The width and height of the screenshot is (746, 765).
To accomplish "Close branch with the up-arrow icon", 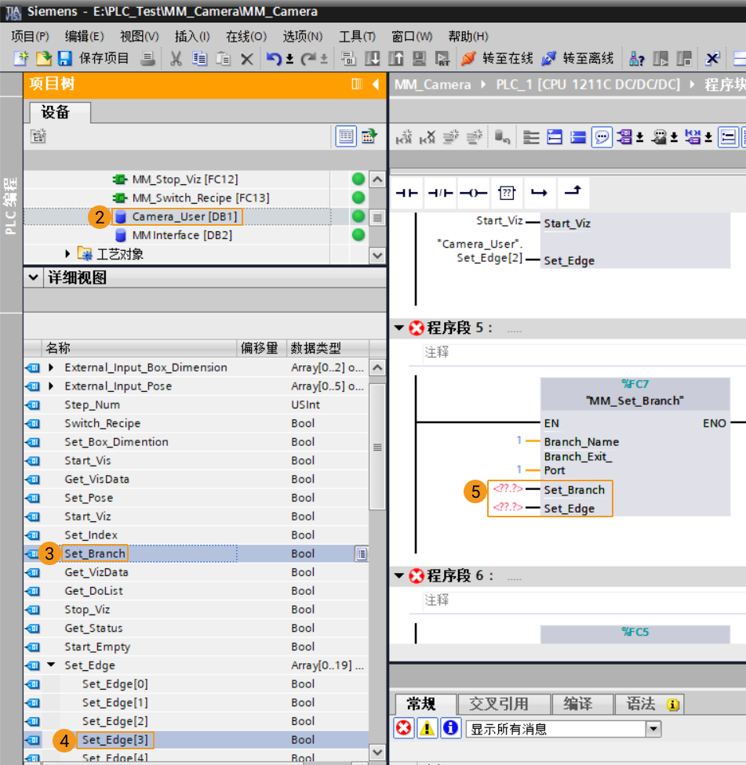I will coord(573,191).
